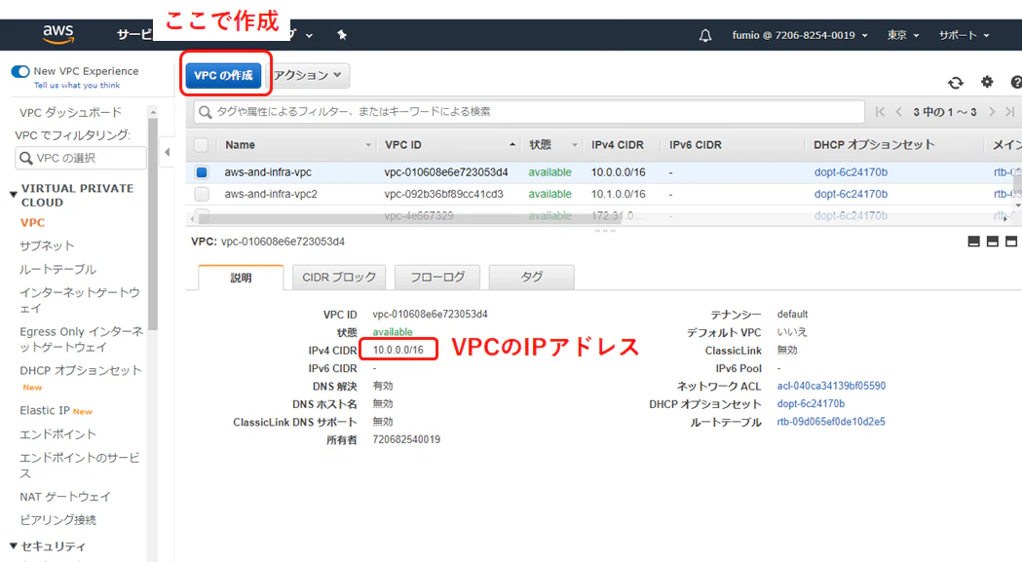
Task: Open エンドポイント in sidebar
Action: pyautogui.click(x=57, y=434)
